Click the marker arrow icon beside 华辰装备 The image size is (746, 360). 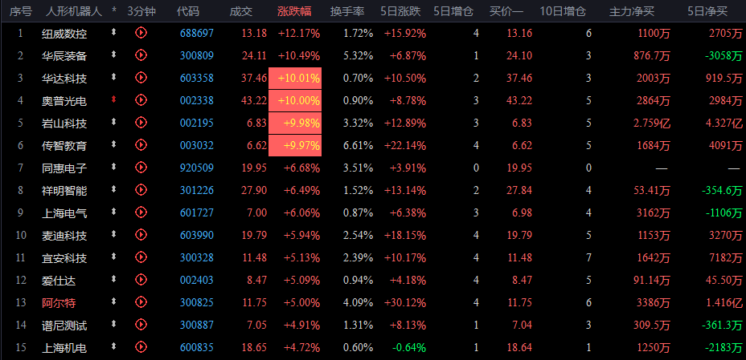(113, 55)
